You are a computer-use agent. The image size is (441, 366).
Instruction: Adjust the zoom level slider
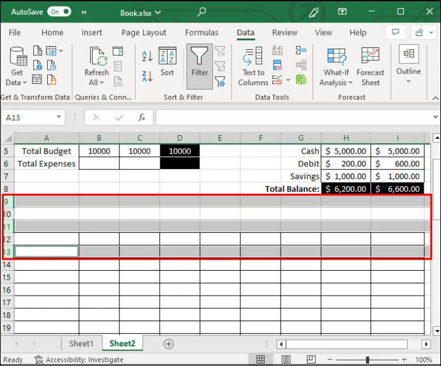click(x=367, y=360)
